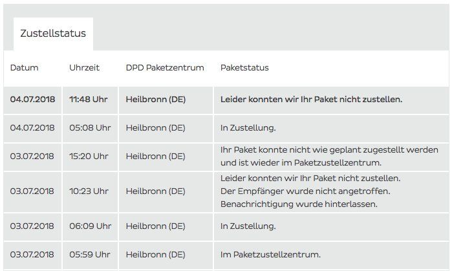Select the 15:20 Uhr time entry
Viewport: 452px width, 271px height.
89,156
